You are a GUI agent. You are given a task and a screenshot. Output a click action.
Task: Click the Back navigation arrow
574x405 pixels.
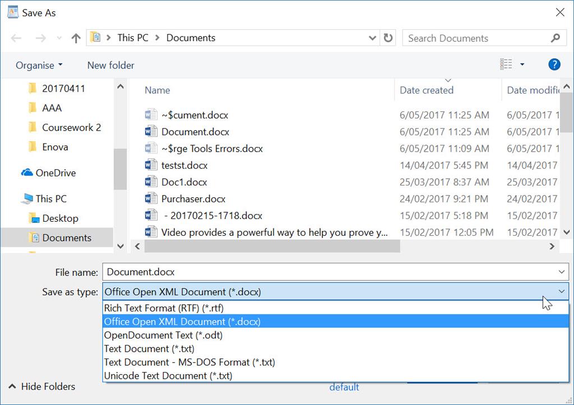pos(16,38)
